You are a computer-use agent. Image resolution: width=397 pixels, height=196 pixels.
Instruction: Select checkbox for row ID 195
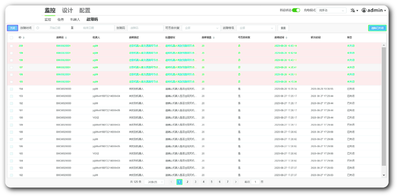tap(11, 82)
